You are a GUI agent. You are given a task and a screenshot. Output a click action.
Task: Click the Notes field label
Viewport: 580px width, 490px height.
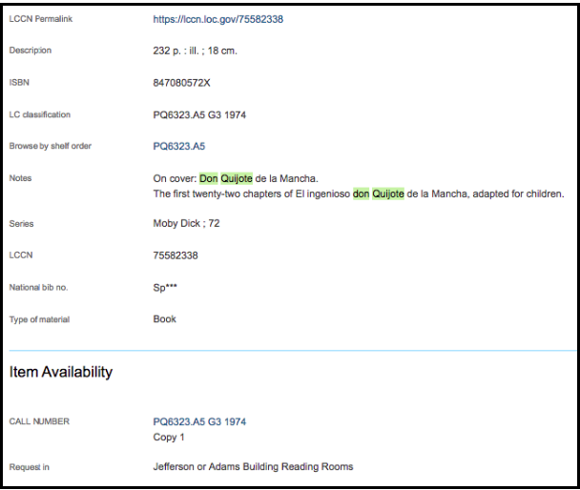pos(20,178)
